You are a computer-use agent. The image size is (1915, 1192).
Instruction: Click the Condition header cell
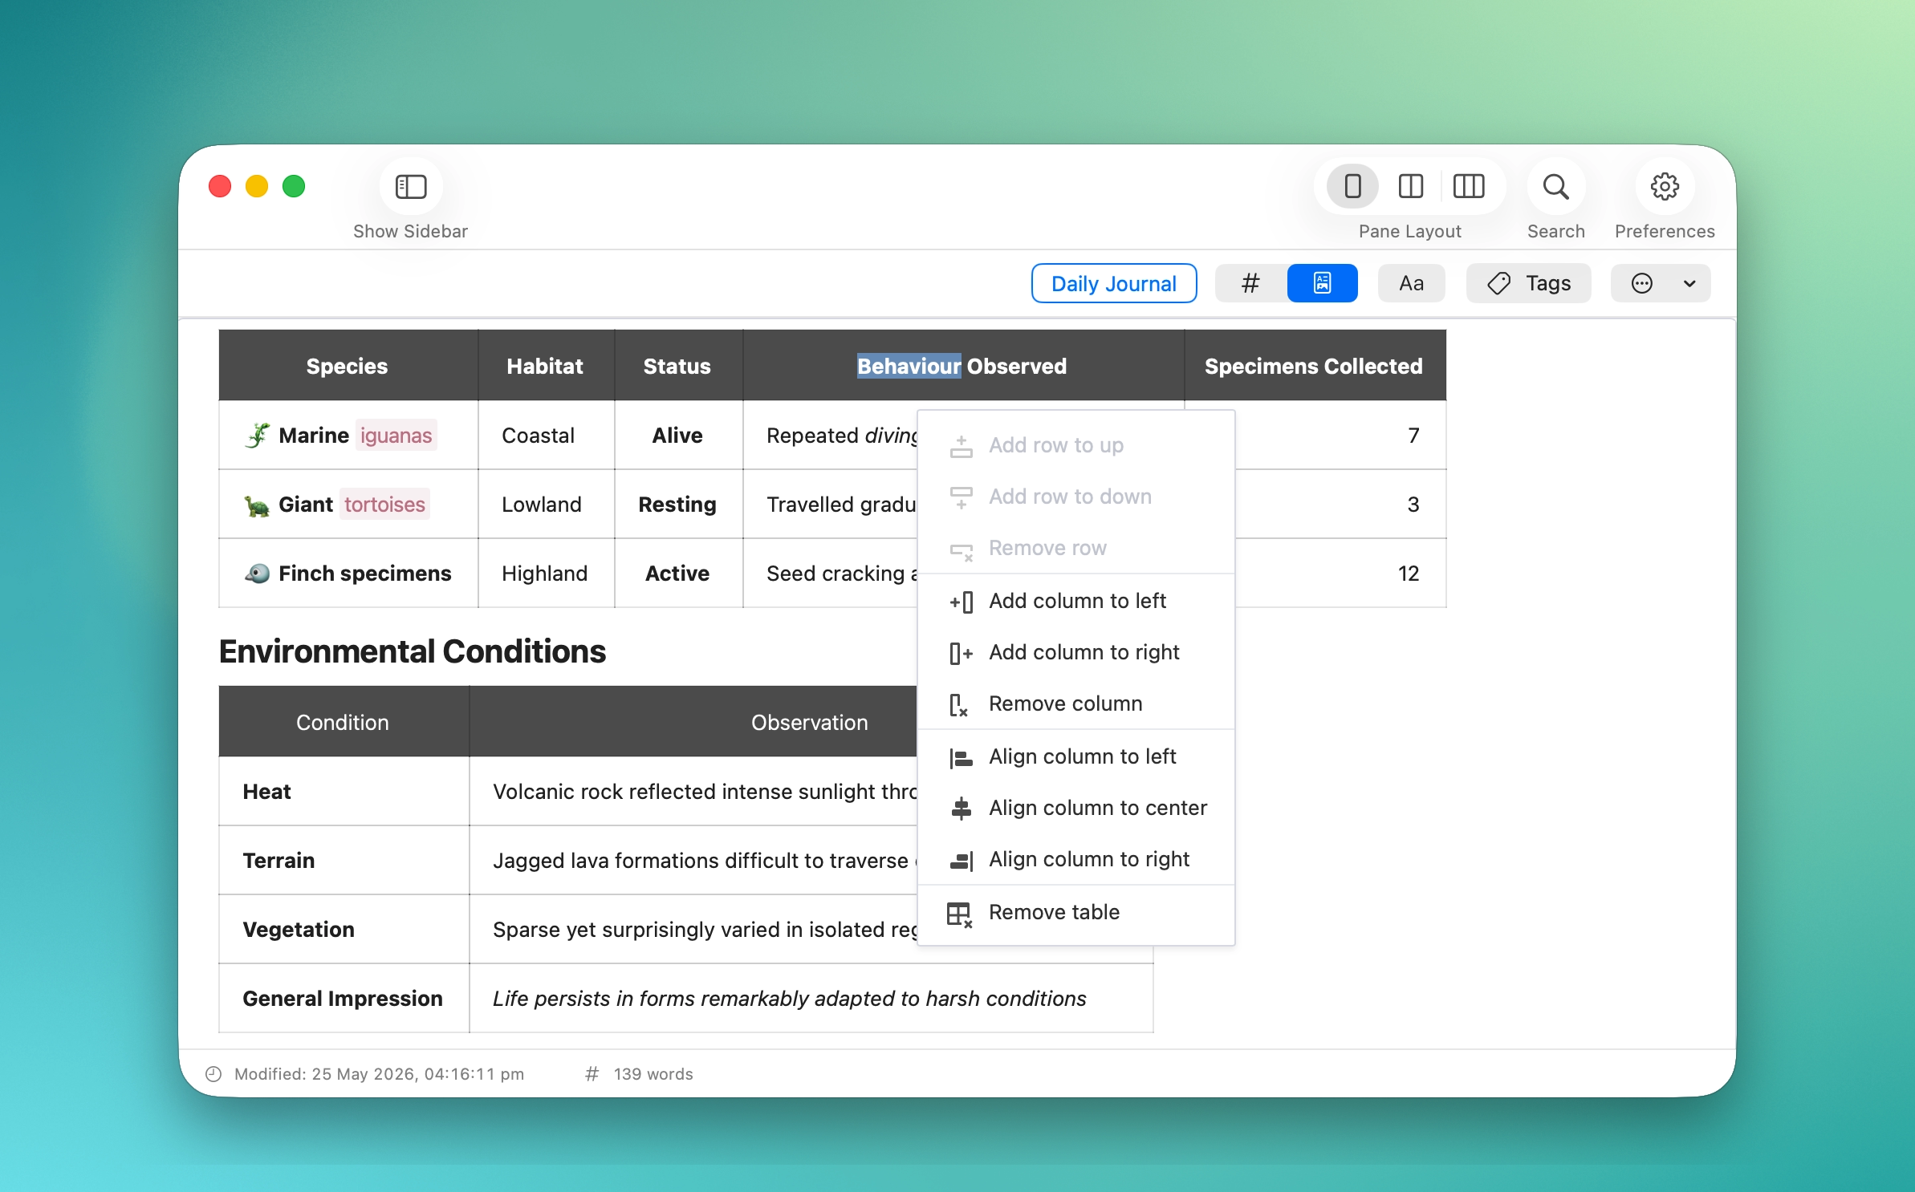(343, 722)
